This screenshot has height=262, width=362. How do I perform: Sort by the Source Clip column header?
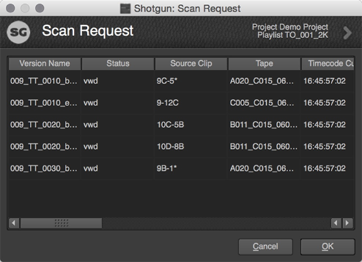191,63
